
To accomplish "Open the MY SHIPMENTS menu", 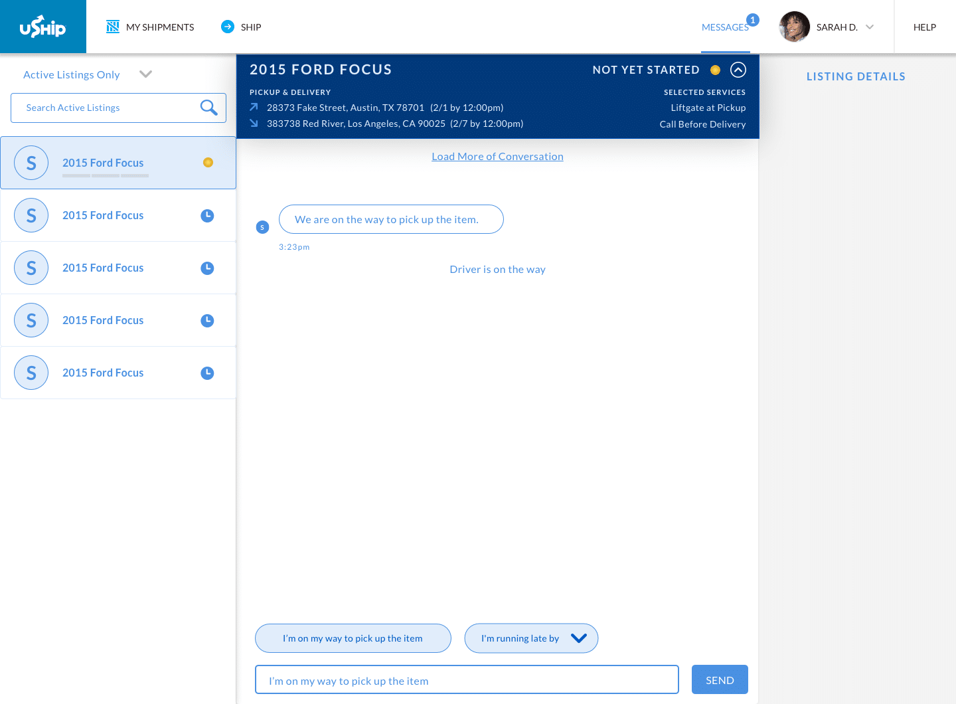I will (160, 27).
